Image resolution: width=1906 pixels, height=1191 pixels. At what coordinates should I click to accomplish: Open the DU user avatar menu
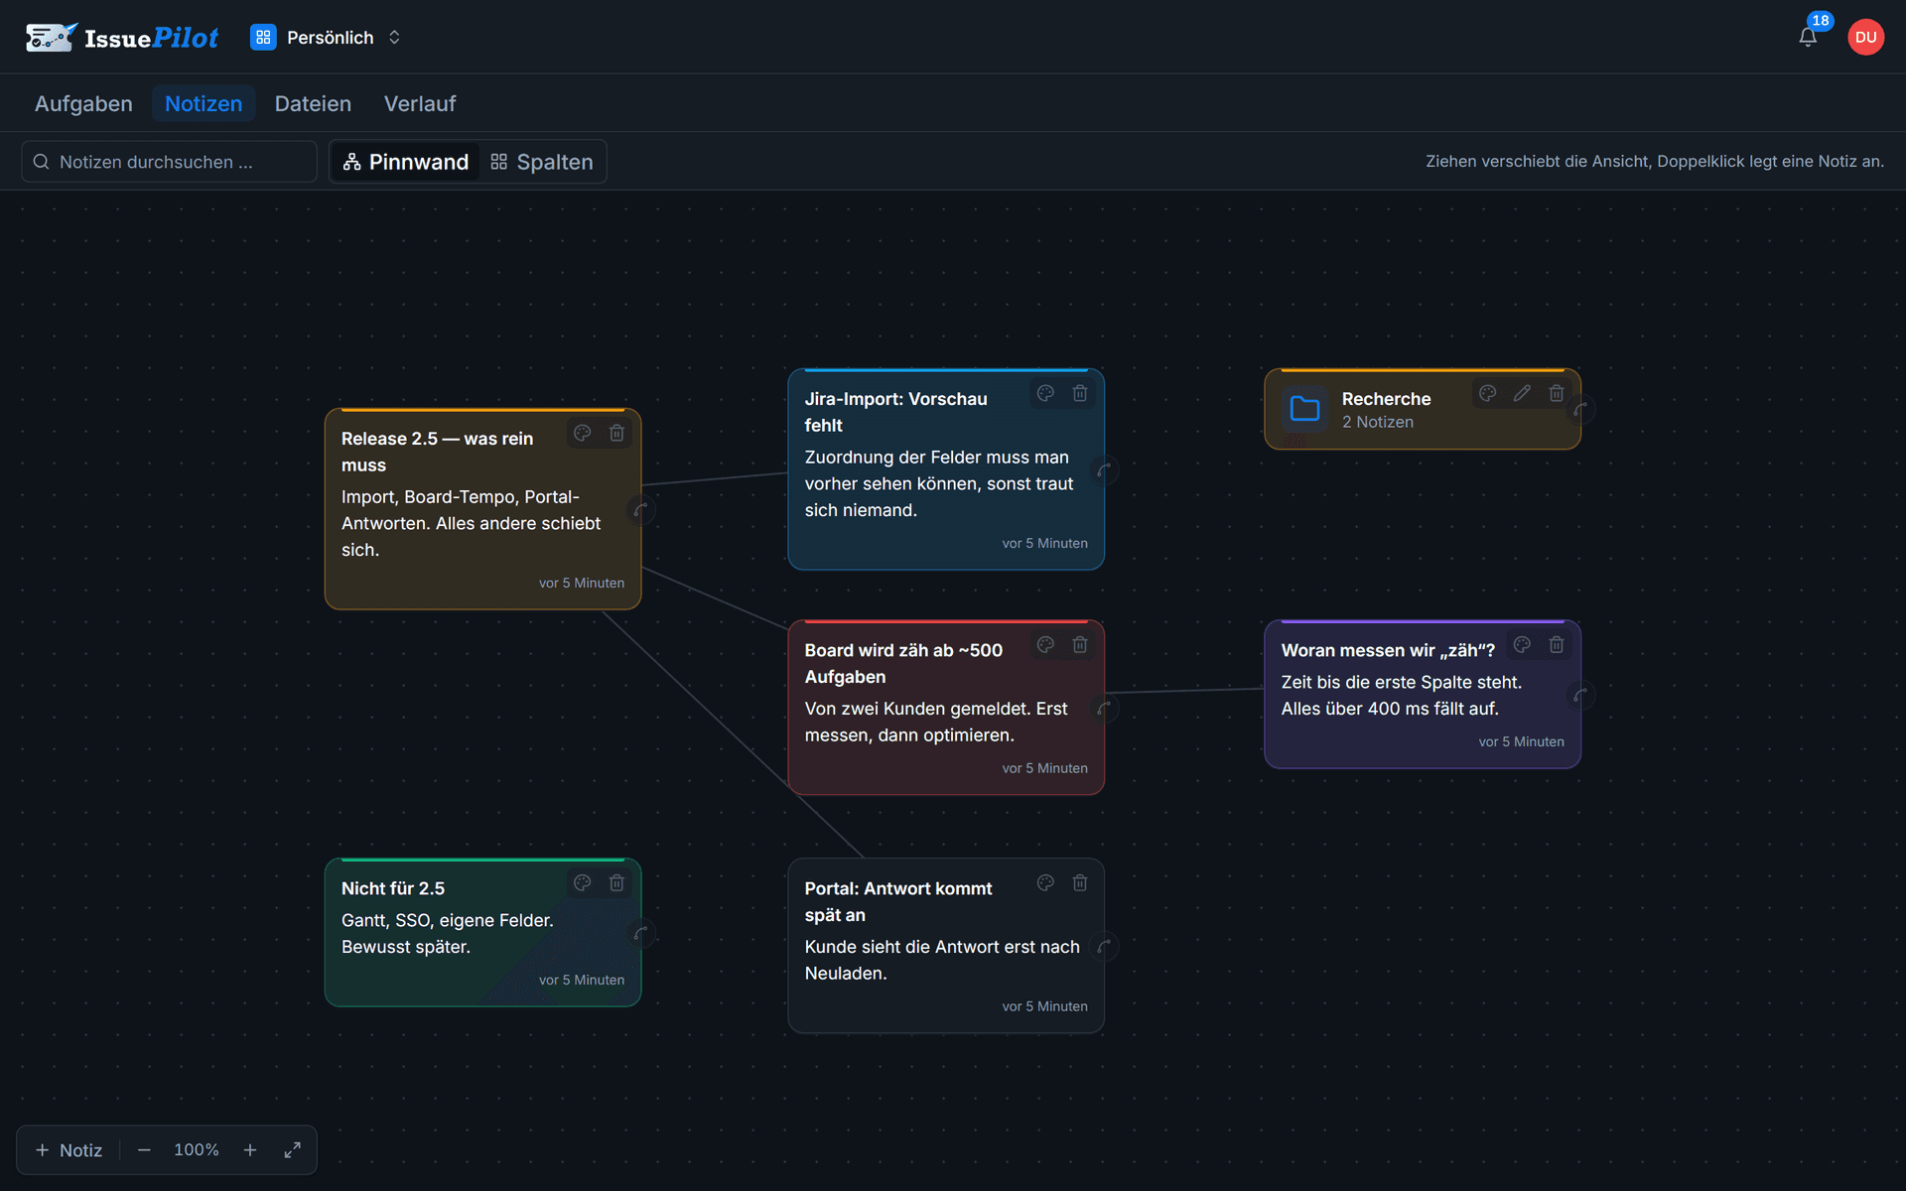point(1865,38)
